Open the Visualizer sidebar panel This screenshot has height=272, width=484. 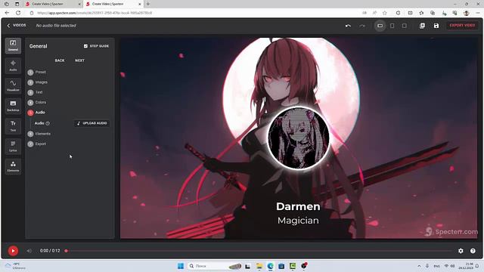(13, 85)
